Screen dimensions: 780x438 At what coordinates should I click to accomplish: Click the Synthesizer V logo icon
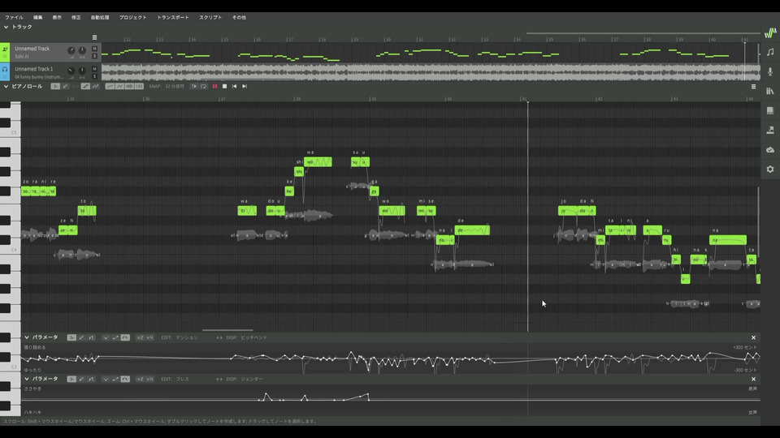pos(770,32)
